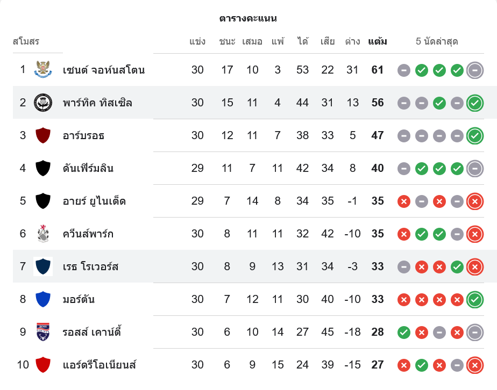497x390 pixels.
Task: Click St Johnstone's latest match draw icon
Action: [474, 70]
